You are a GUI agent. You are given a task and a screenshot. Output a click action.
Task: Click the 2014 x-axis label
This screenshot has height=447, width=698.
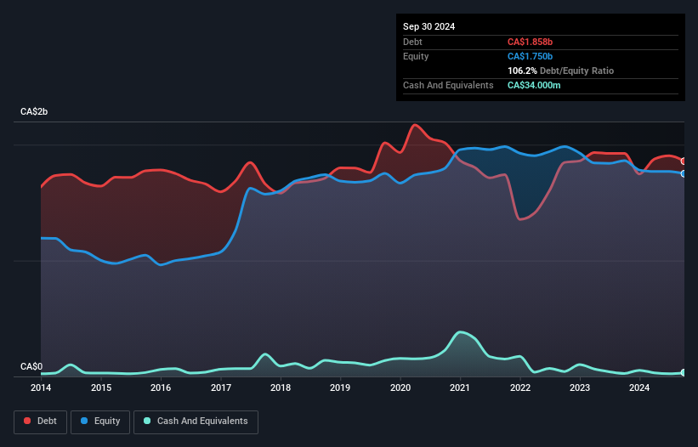click(x=41, y=388)
